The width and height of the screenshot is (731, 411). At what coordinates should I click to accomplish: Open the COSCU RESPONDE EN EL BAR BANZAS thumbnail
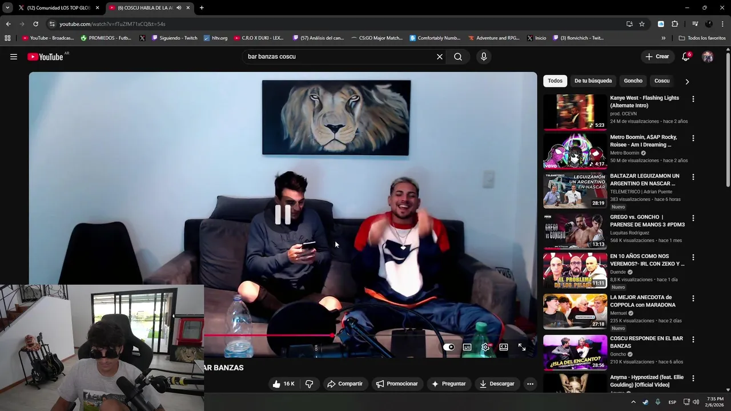point(575,353)
